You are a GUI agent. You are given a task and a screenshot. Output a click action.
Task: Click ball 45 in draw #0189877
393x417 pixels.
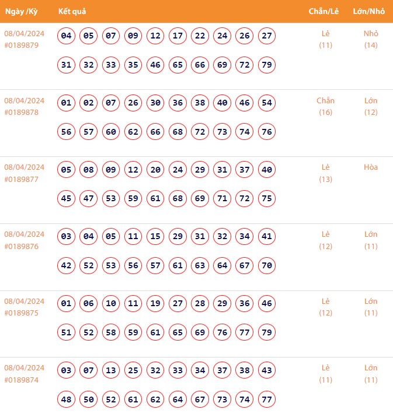(67, 198)
